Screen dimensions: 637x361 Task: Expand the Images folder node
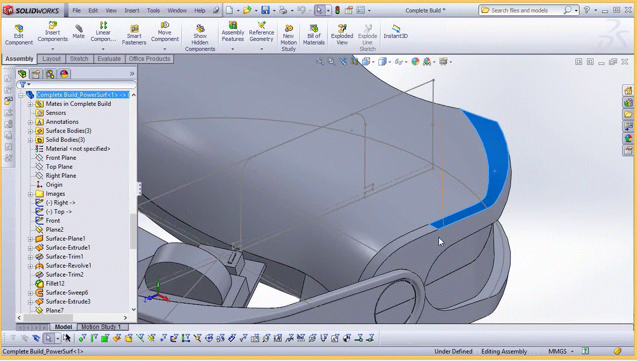30,194
